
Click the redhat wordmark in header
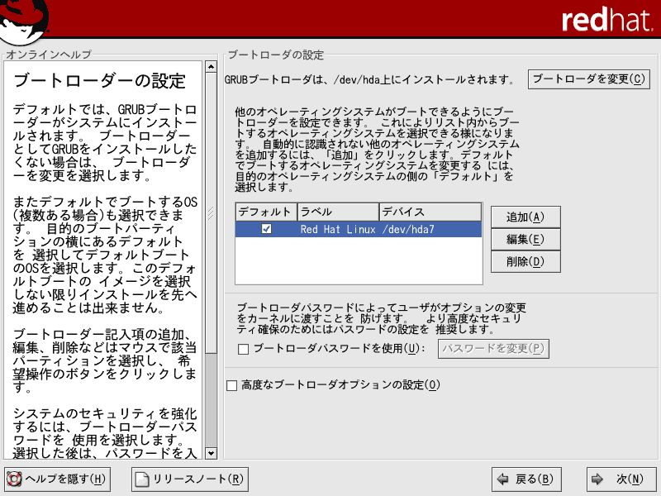[x=606, y=20]
